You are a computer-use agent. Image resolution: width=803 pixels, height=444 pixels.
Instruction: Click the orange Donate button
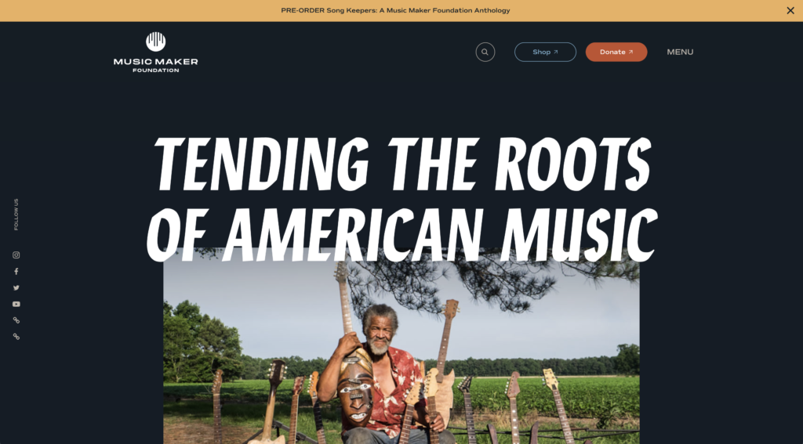616,52
